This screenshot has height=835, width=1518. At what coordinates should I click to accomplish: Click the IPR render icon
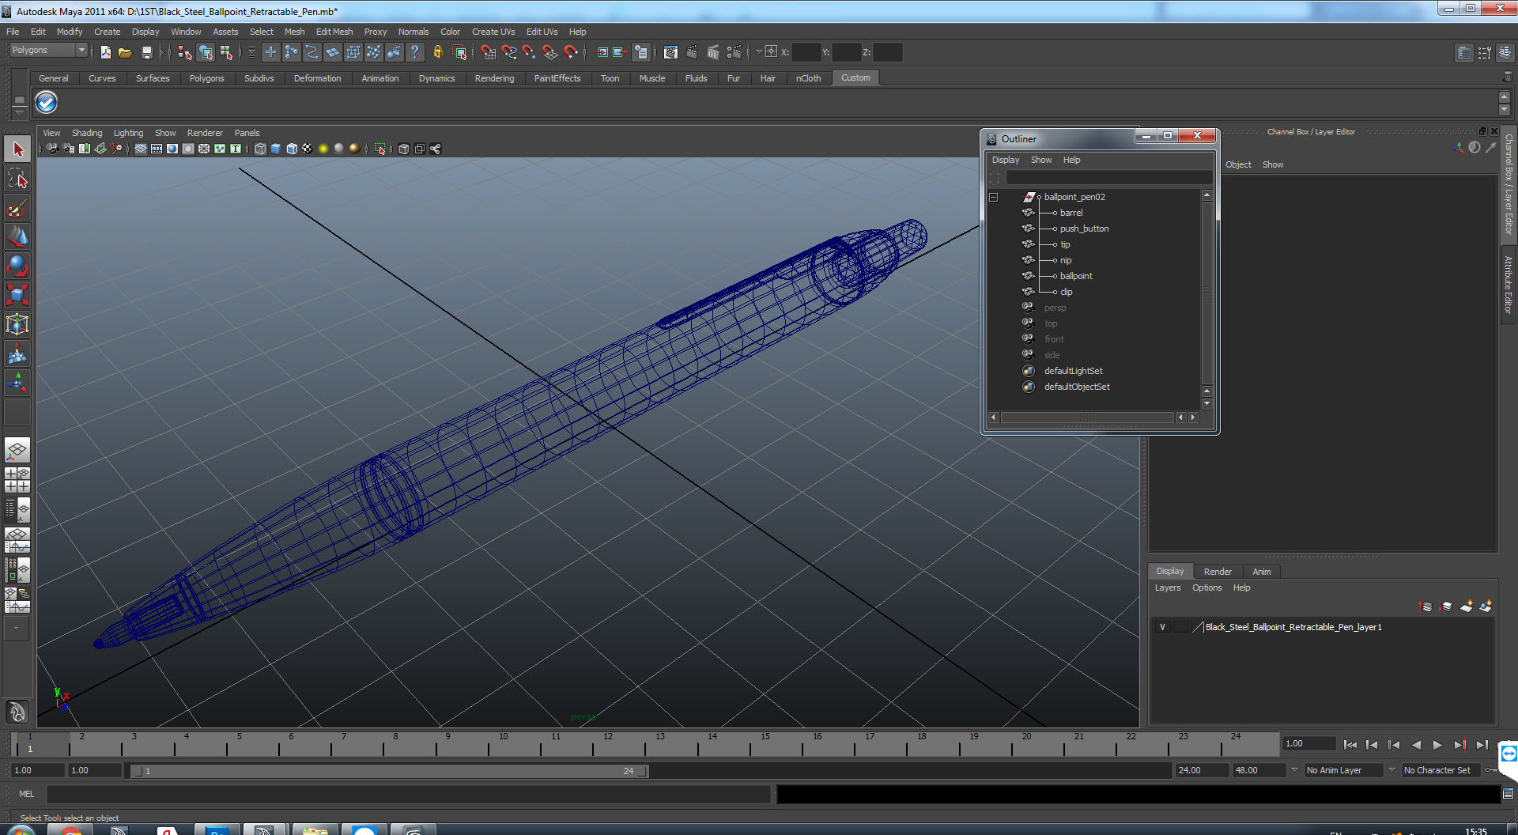click(713, 52)
